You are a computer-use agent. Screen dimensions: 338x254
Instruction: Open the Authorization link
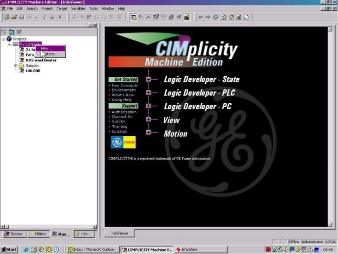[x=124, y=112]
